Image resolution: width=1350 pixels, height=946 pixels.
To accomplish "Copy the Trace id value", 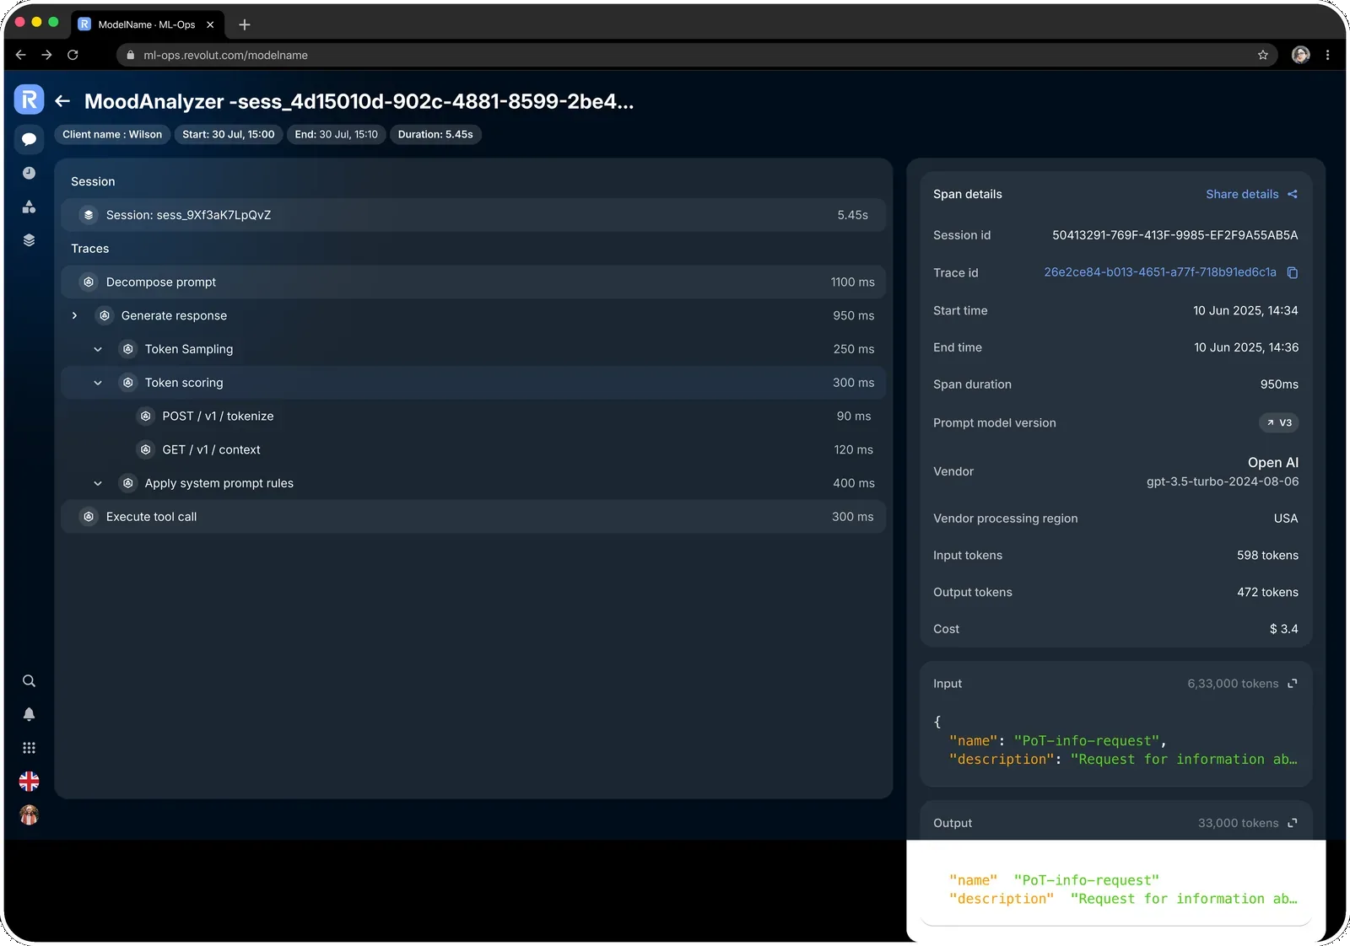I will click(1292, 272).
